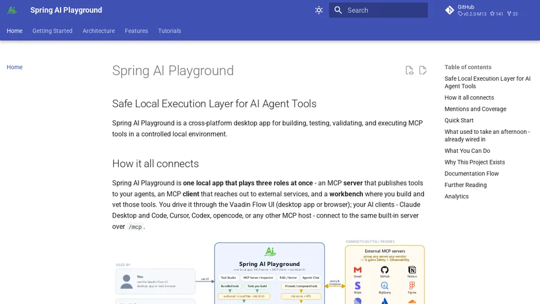Screen dimensions: 540x304
Task: Open Further Reading section link
Action: point(465,185)
